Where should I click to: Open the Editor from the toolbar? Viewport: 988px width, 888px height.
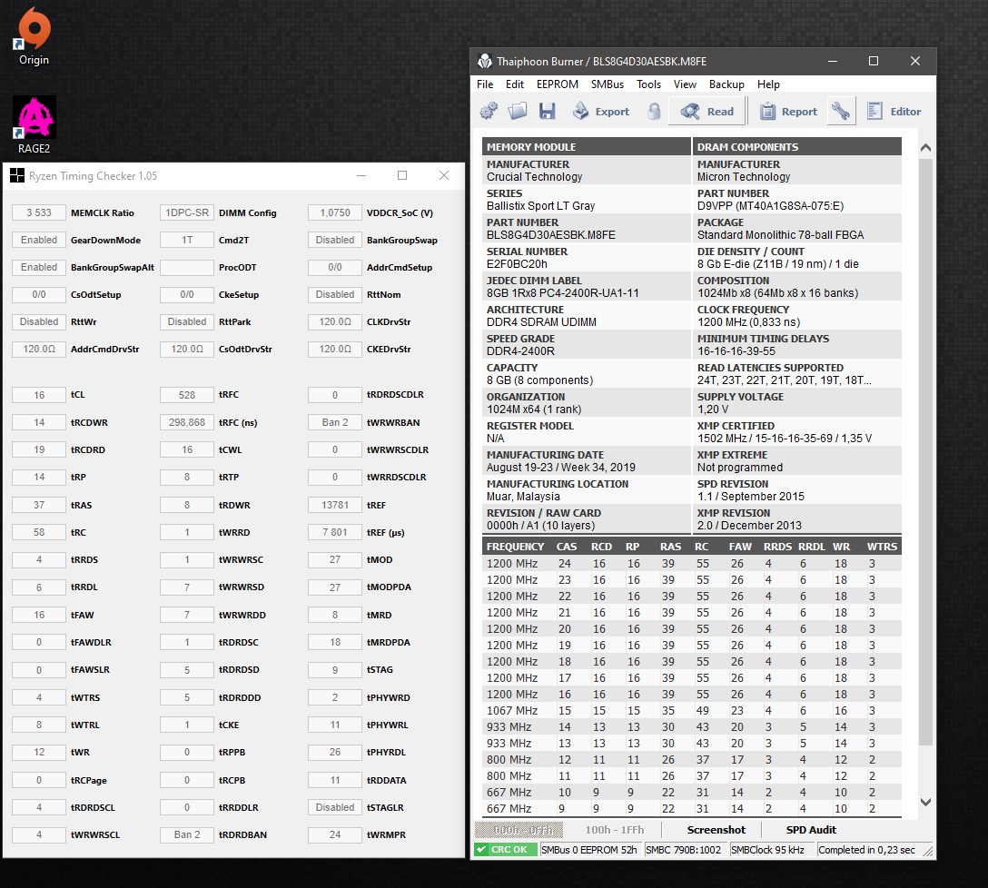[894, 112]
